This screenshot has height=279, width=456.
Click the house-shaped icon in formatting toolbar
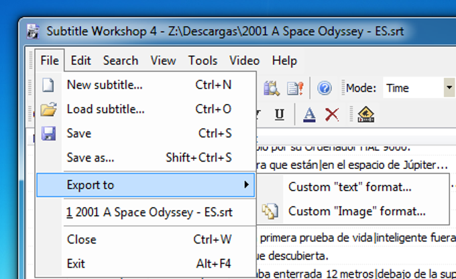coord(366,114)
